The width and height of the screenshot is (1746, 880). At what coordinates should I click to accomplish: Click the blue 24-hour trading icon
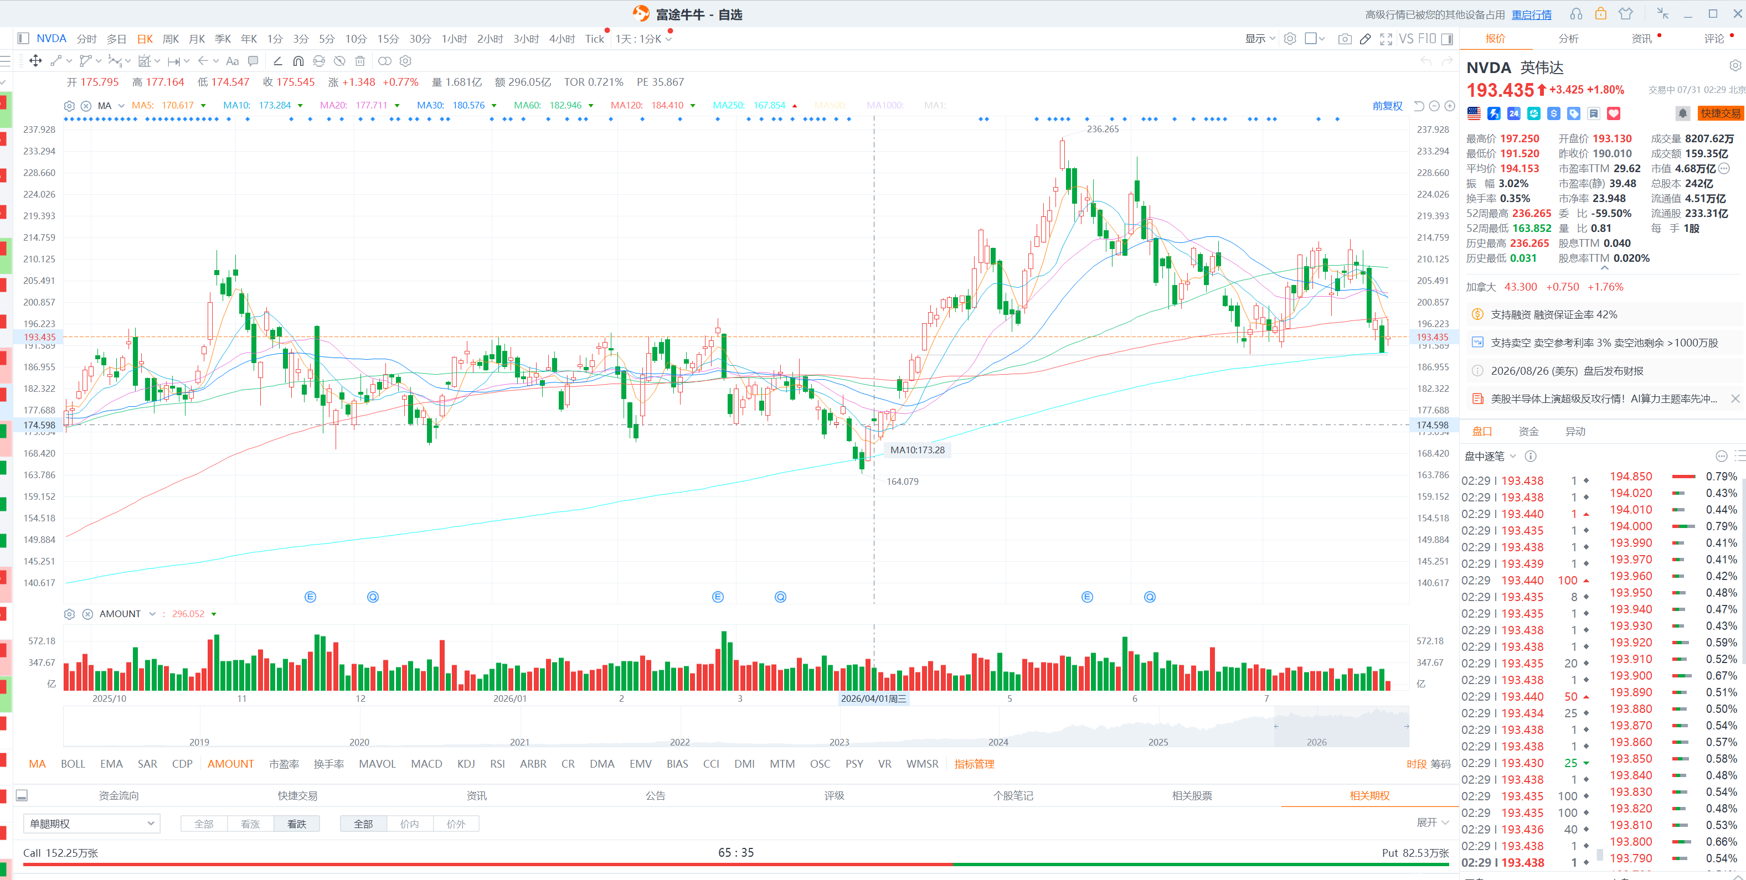click(x=1513, y=113)
